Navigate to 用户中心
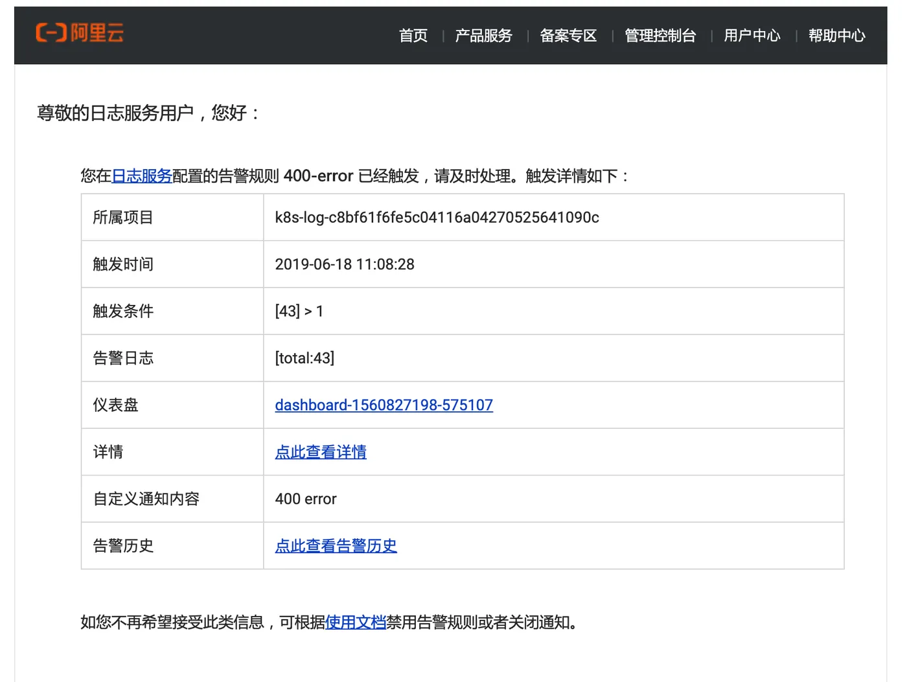The width and height of the screenshot is (907, 682). tap(752, 36)
